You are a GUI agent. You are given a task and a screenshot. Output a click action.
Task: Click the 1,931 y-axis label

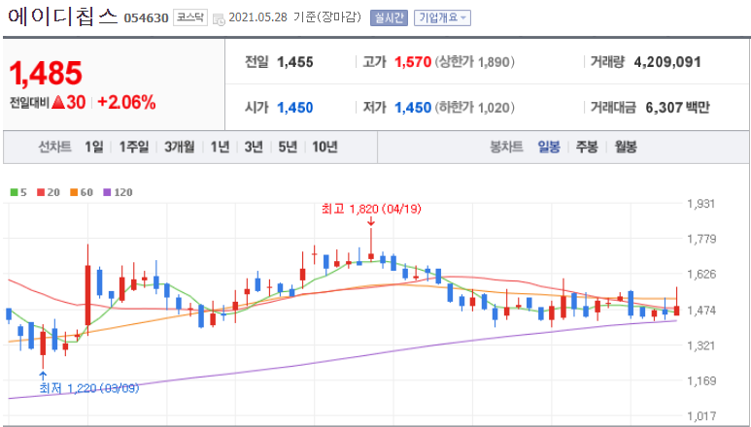pos(701,204)
